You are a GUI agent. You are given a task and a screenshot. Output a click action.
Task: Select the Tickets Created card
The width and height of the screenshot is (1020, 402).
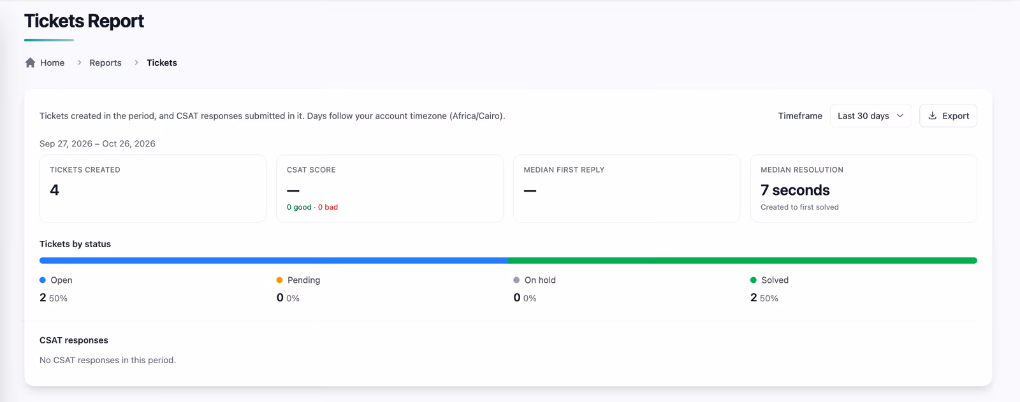pos(153,189)
